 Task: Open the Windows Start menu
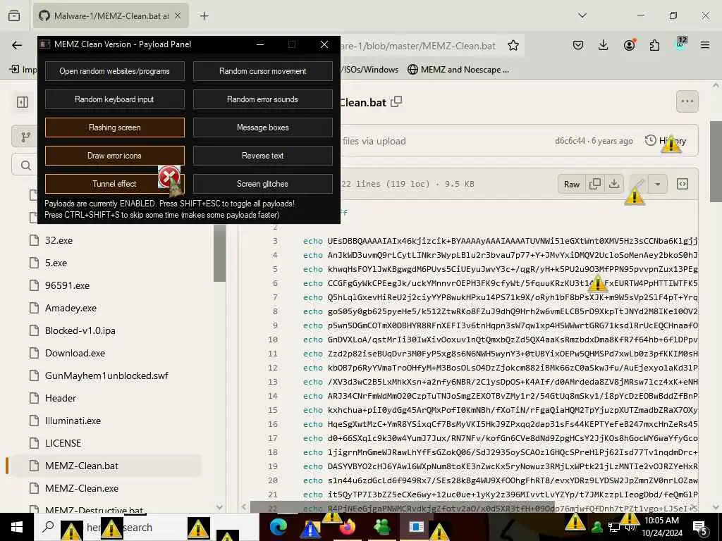pos(17,527)
